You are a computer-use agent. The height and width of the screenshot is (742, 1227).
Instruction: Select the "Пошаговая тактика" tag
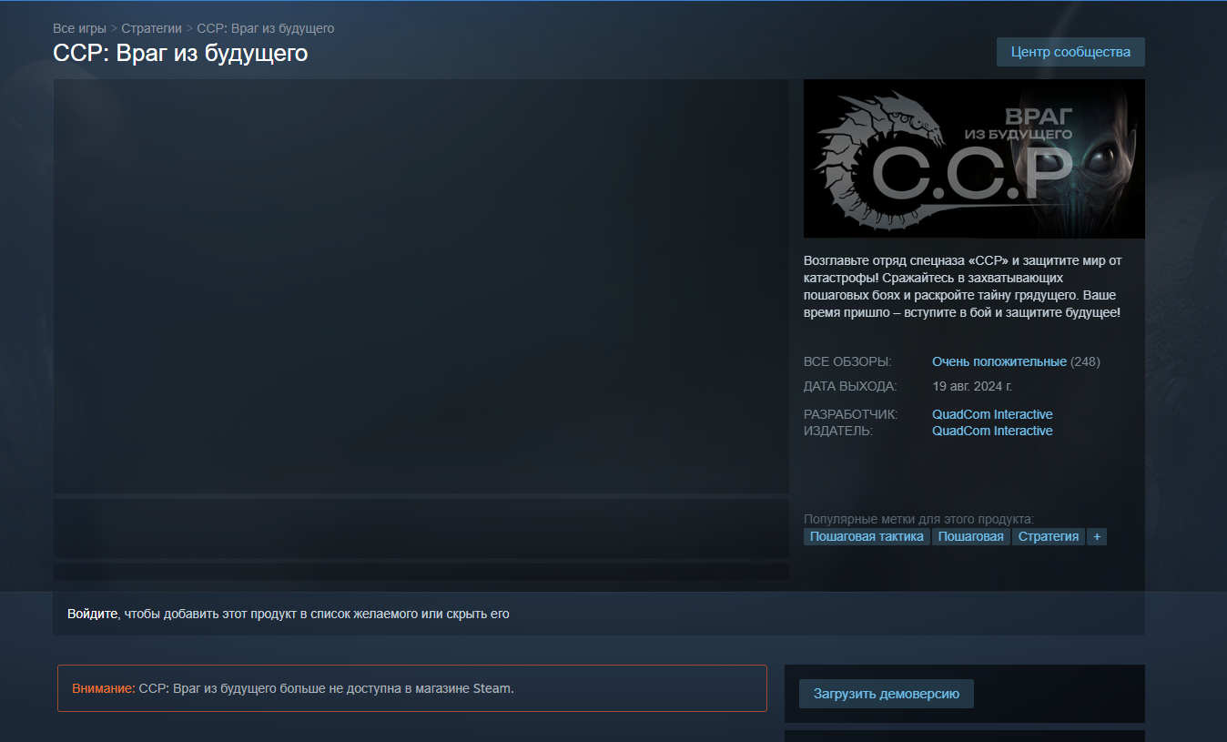tap(867, 537)
